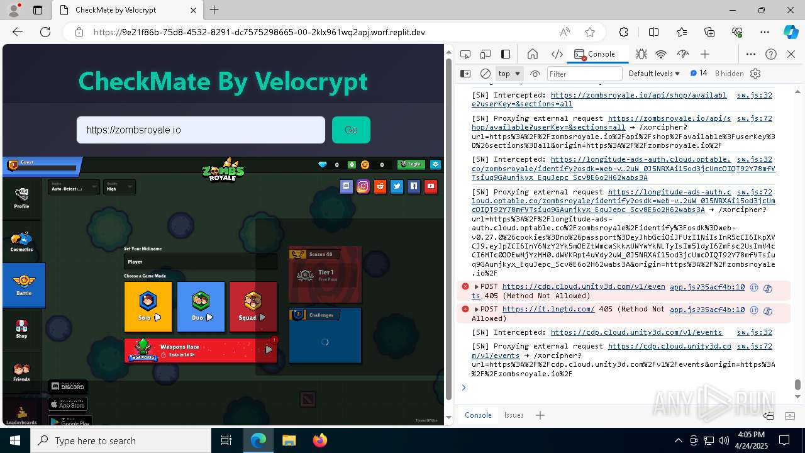Open the Quality High dropdown
This screenshot has height=453, width=805.
click(x=119, y=187)
